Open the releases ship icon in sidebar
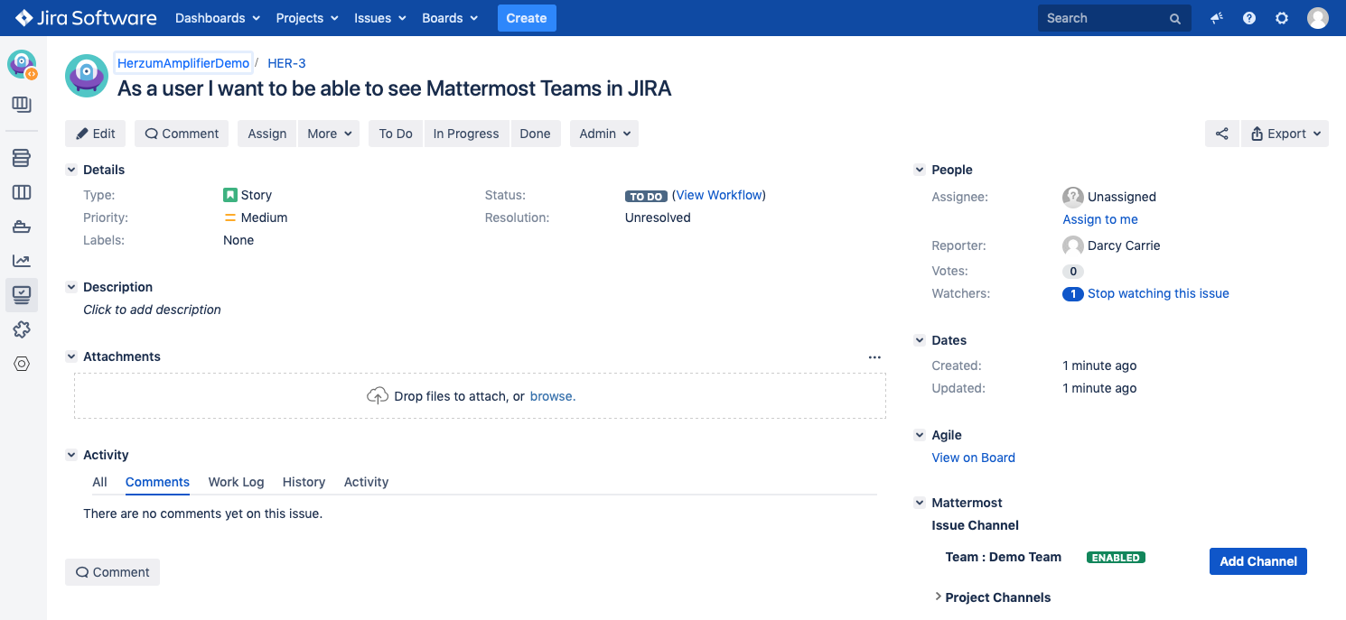 pyautogui.click(x=22, y=227)
